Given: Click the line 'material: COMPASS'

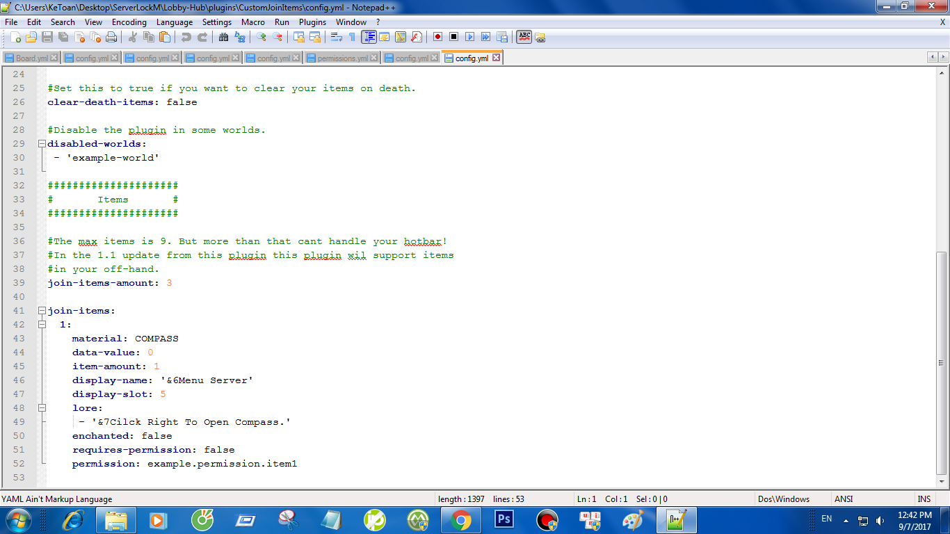Looking at the screenshot, I should pos(125,339).
